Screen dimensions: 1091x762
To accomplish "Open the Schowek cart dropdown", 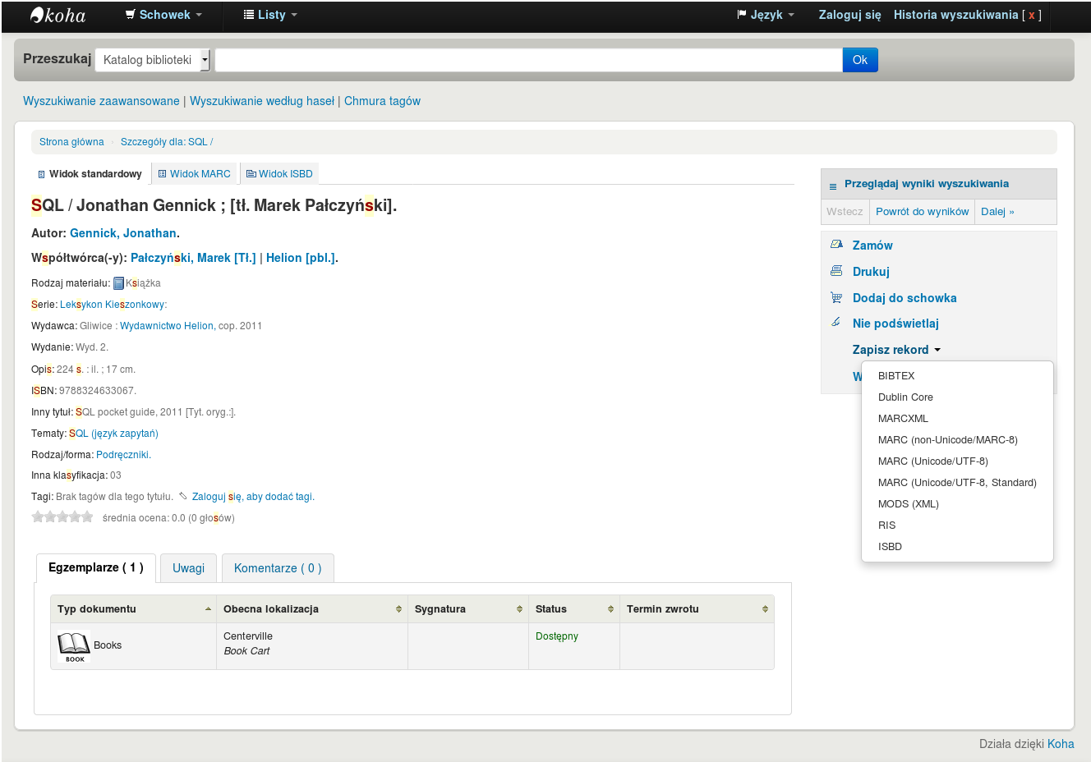I will tap(163, 15).
